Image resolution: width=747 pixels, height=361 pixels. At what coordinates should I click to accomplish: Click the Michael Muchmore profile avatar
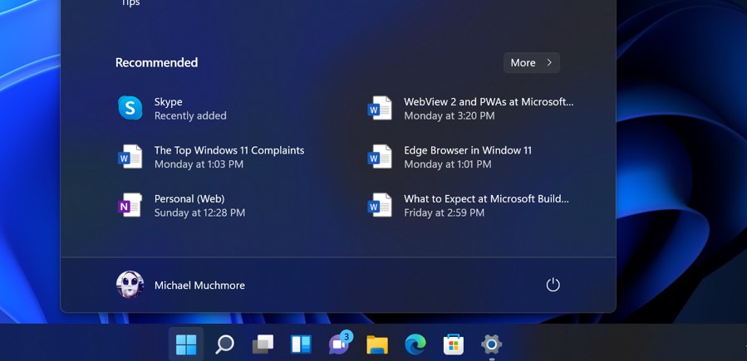pyautogui.click(x=130, y=285)
